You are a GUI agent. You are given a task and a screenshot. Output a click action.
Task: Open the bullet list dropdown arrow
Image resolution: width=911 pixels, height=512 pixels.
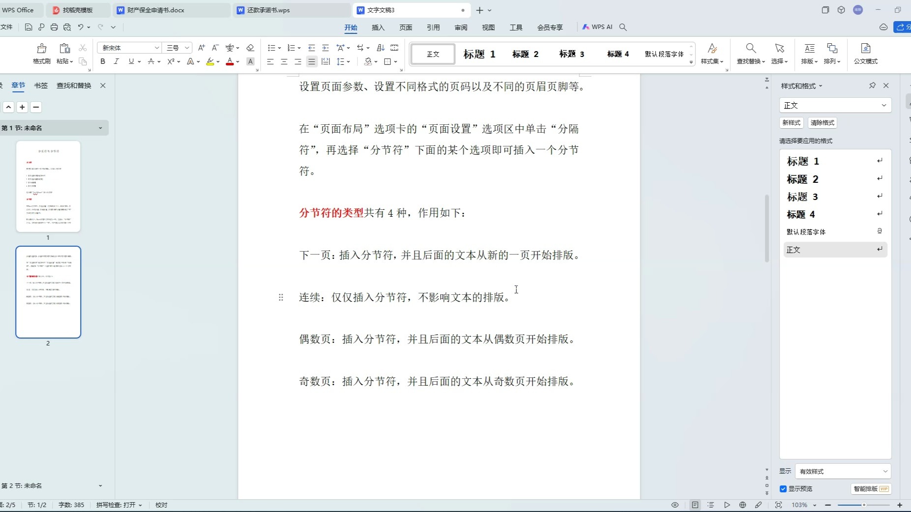(x=279, y=48)
